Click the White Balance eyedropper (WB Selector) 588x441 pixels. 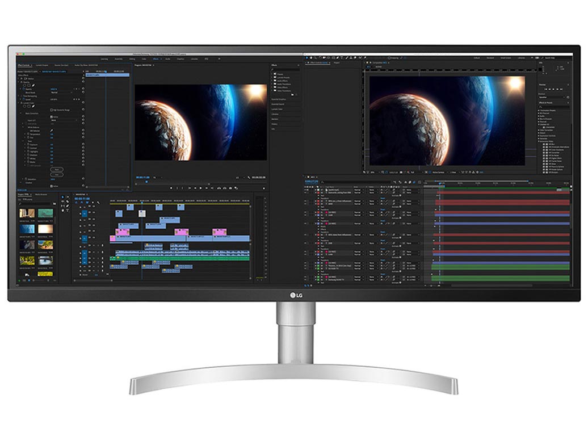[x=51, y=130]
